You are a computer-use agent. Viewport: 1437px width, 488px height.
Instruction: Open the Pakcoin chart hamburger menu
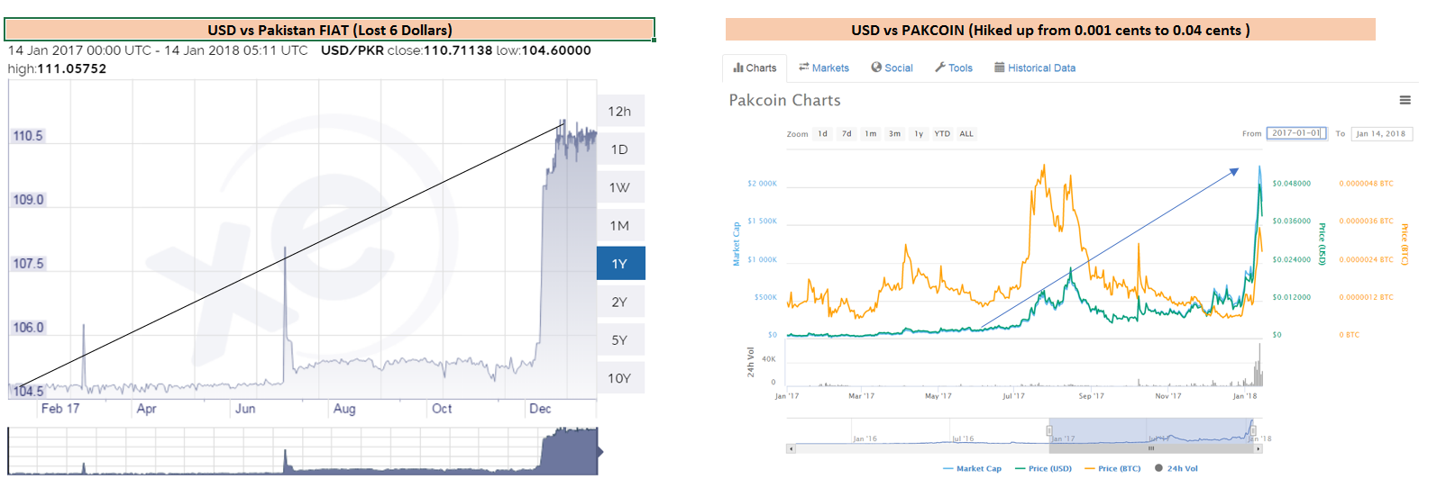coord(1405,100)
